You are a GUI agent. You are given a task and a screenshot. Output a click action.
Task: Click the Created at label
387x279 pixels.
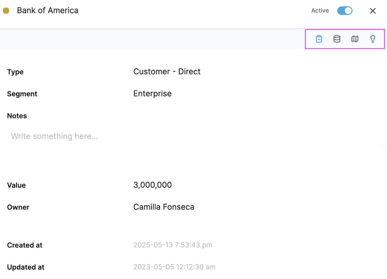[x=25, y=245]
